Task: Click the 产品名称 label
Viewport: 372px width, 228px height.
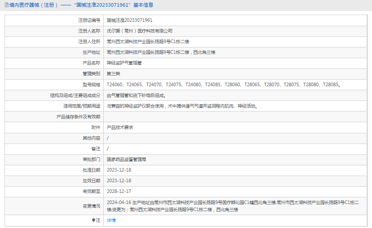Action: (x=91, y=63)
